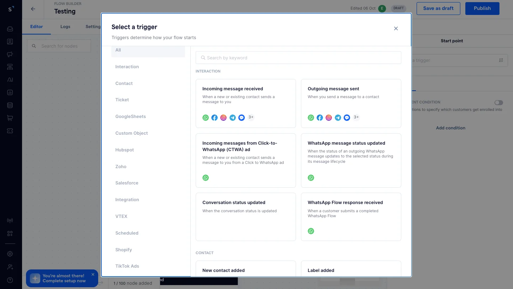
Task: Filter triggers by the GoogleSheets category
Action: click(x=131, y=116)
